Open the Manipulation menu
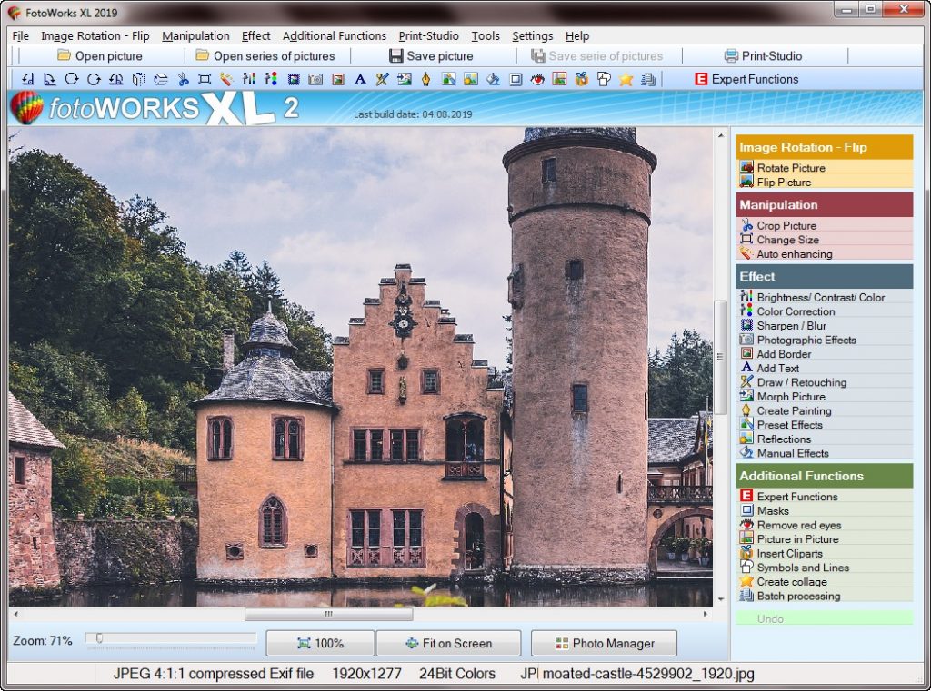The height and width of the screenshot is (691, 931). click(x=196, y=36)
